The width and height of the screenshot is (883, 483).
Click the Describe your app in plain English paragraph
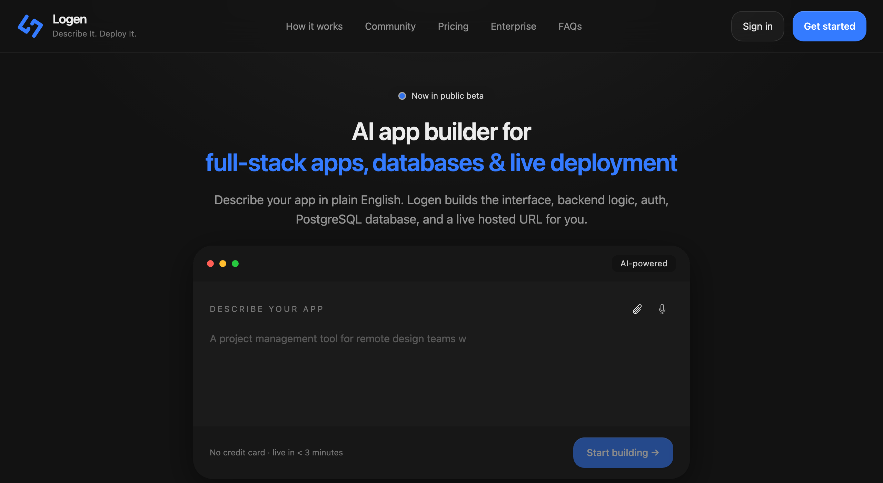(x=441, y=209)
